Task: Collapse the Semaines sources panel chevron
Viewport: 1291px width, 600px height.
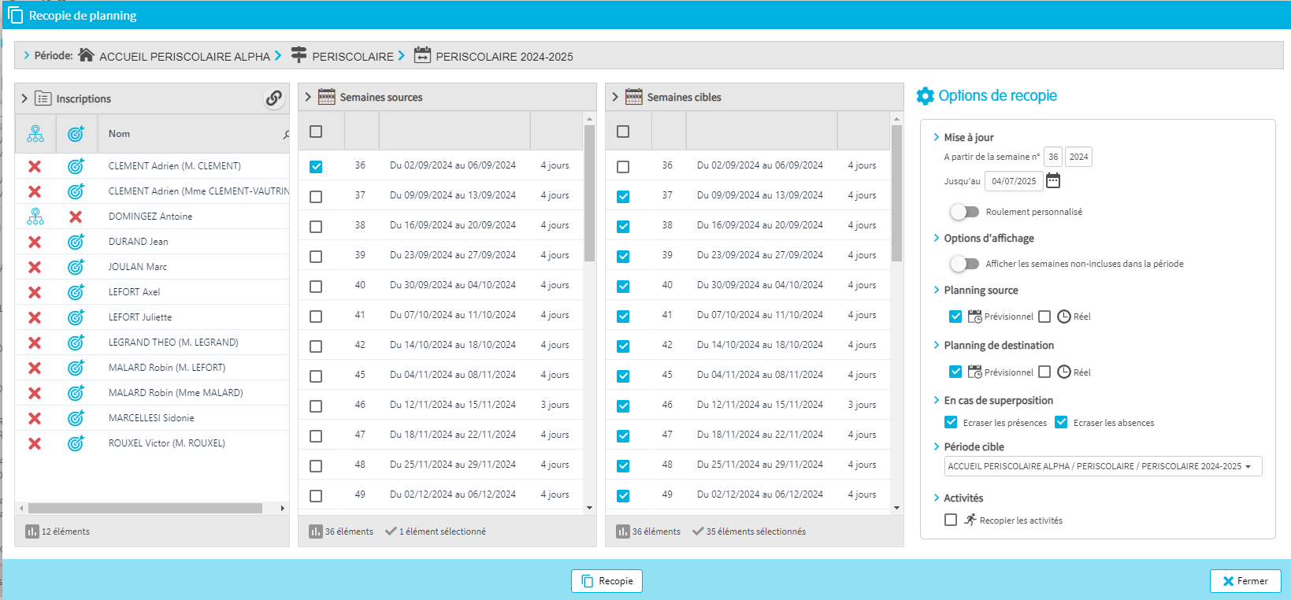Action: [308, 98]
